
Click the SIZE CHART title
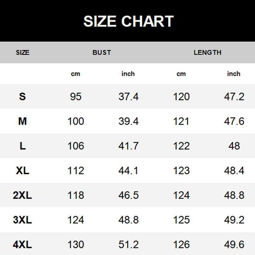coord(128,21)
